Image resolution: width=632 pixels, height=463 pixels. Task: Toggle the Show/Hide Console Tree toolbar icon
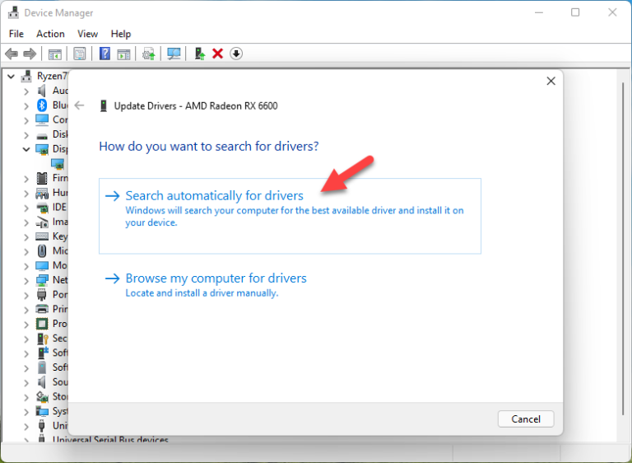55,54
